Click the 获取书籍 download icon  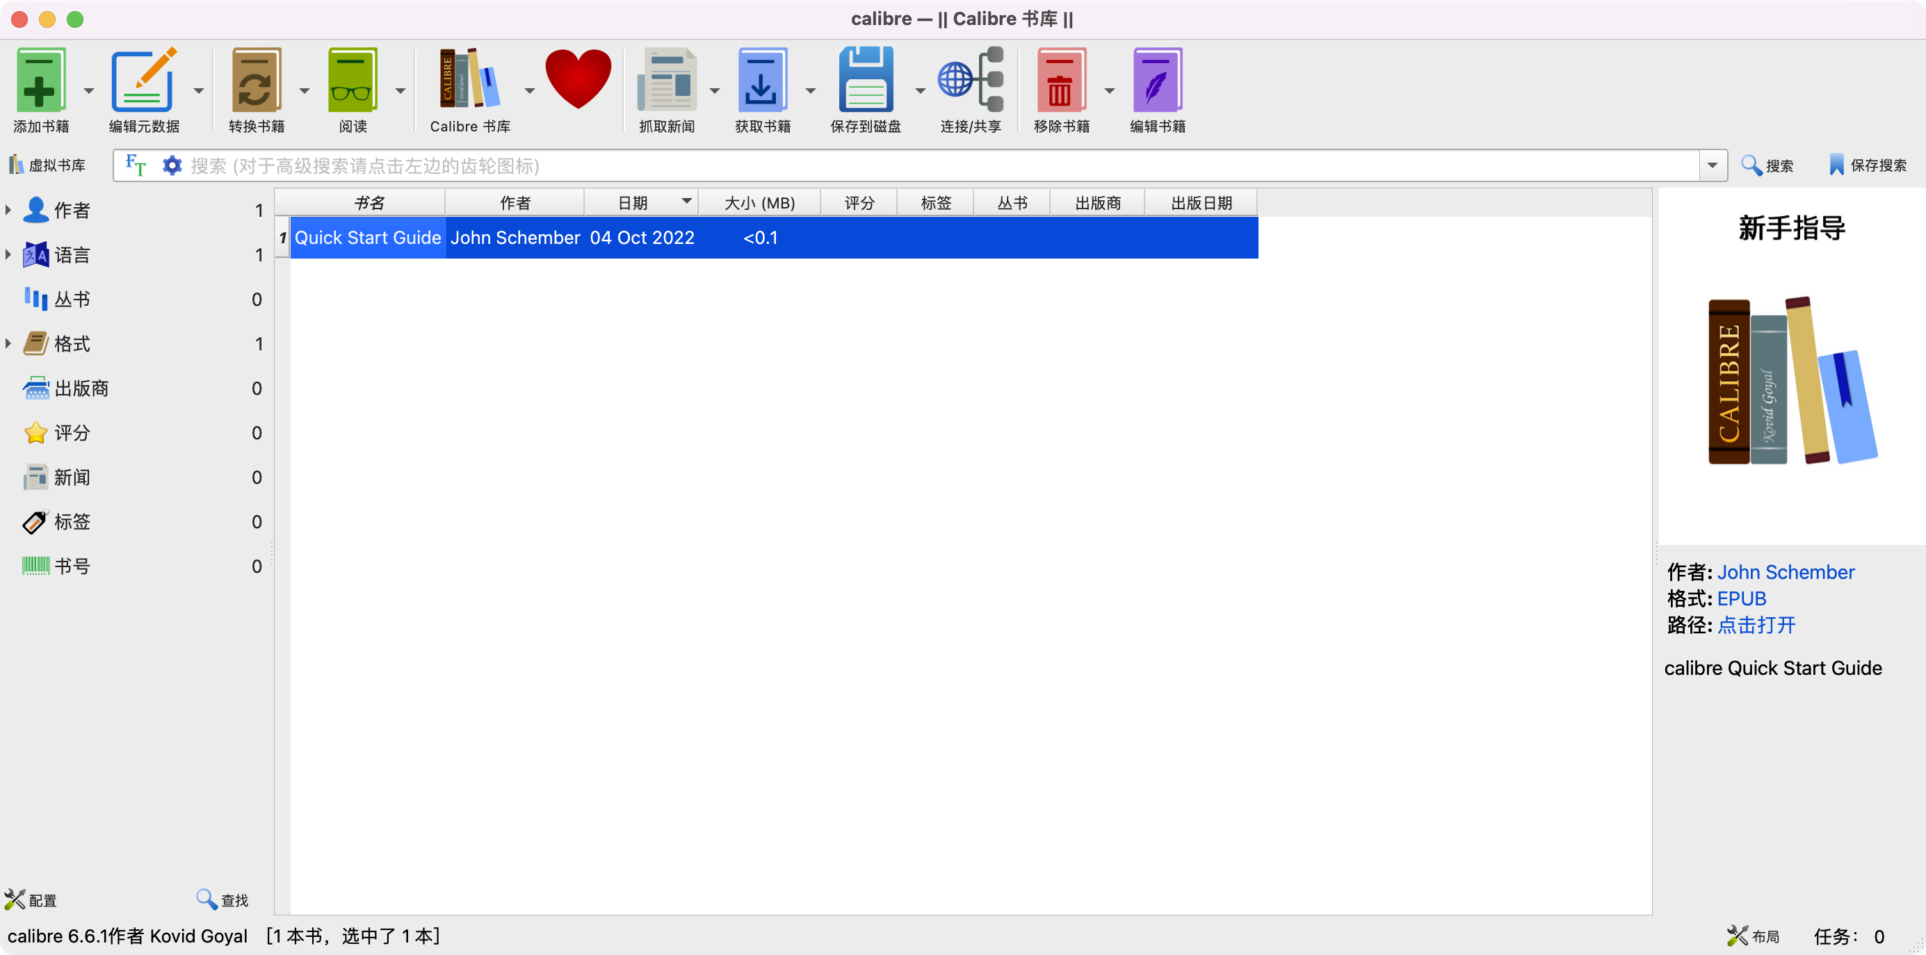coord(762,79)
